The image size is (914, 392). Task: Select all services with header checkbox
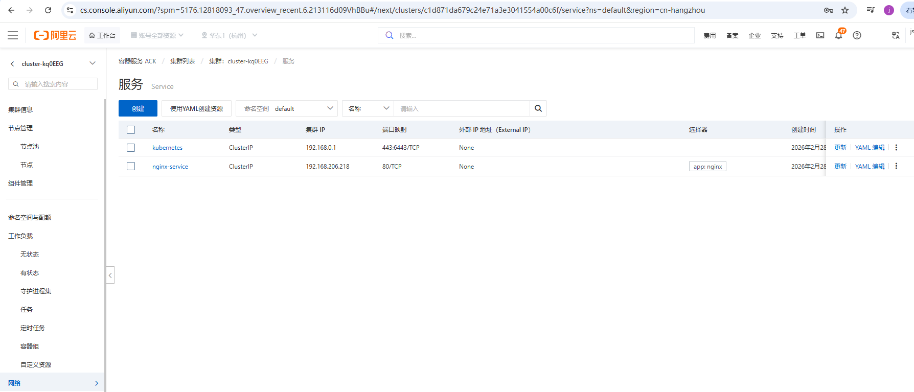131,130
